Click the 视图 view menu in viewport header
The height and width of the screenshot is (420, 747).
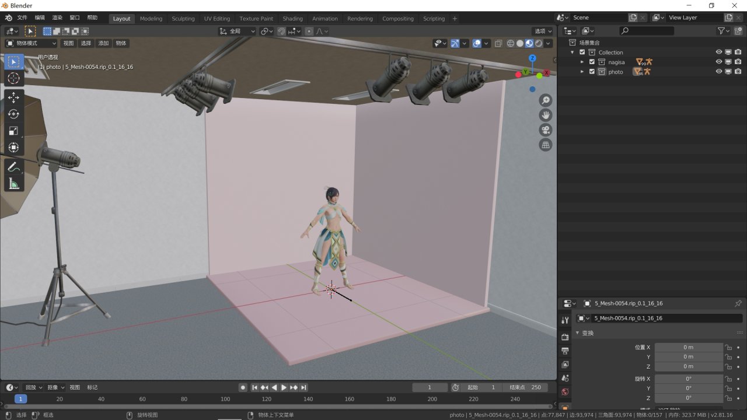tap(68, 43)
